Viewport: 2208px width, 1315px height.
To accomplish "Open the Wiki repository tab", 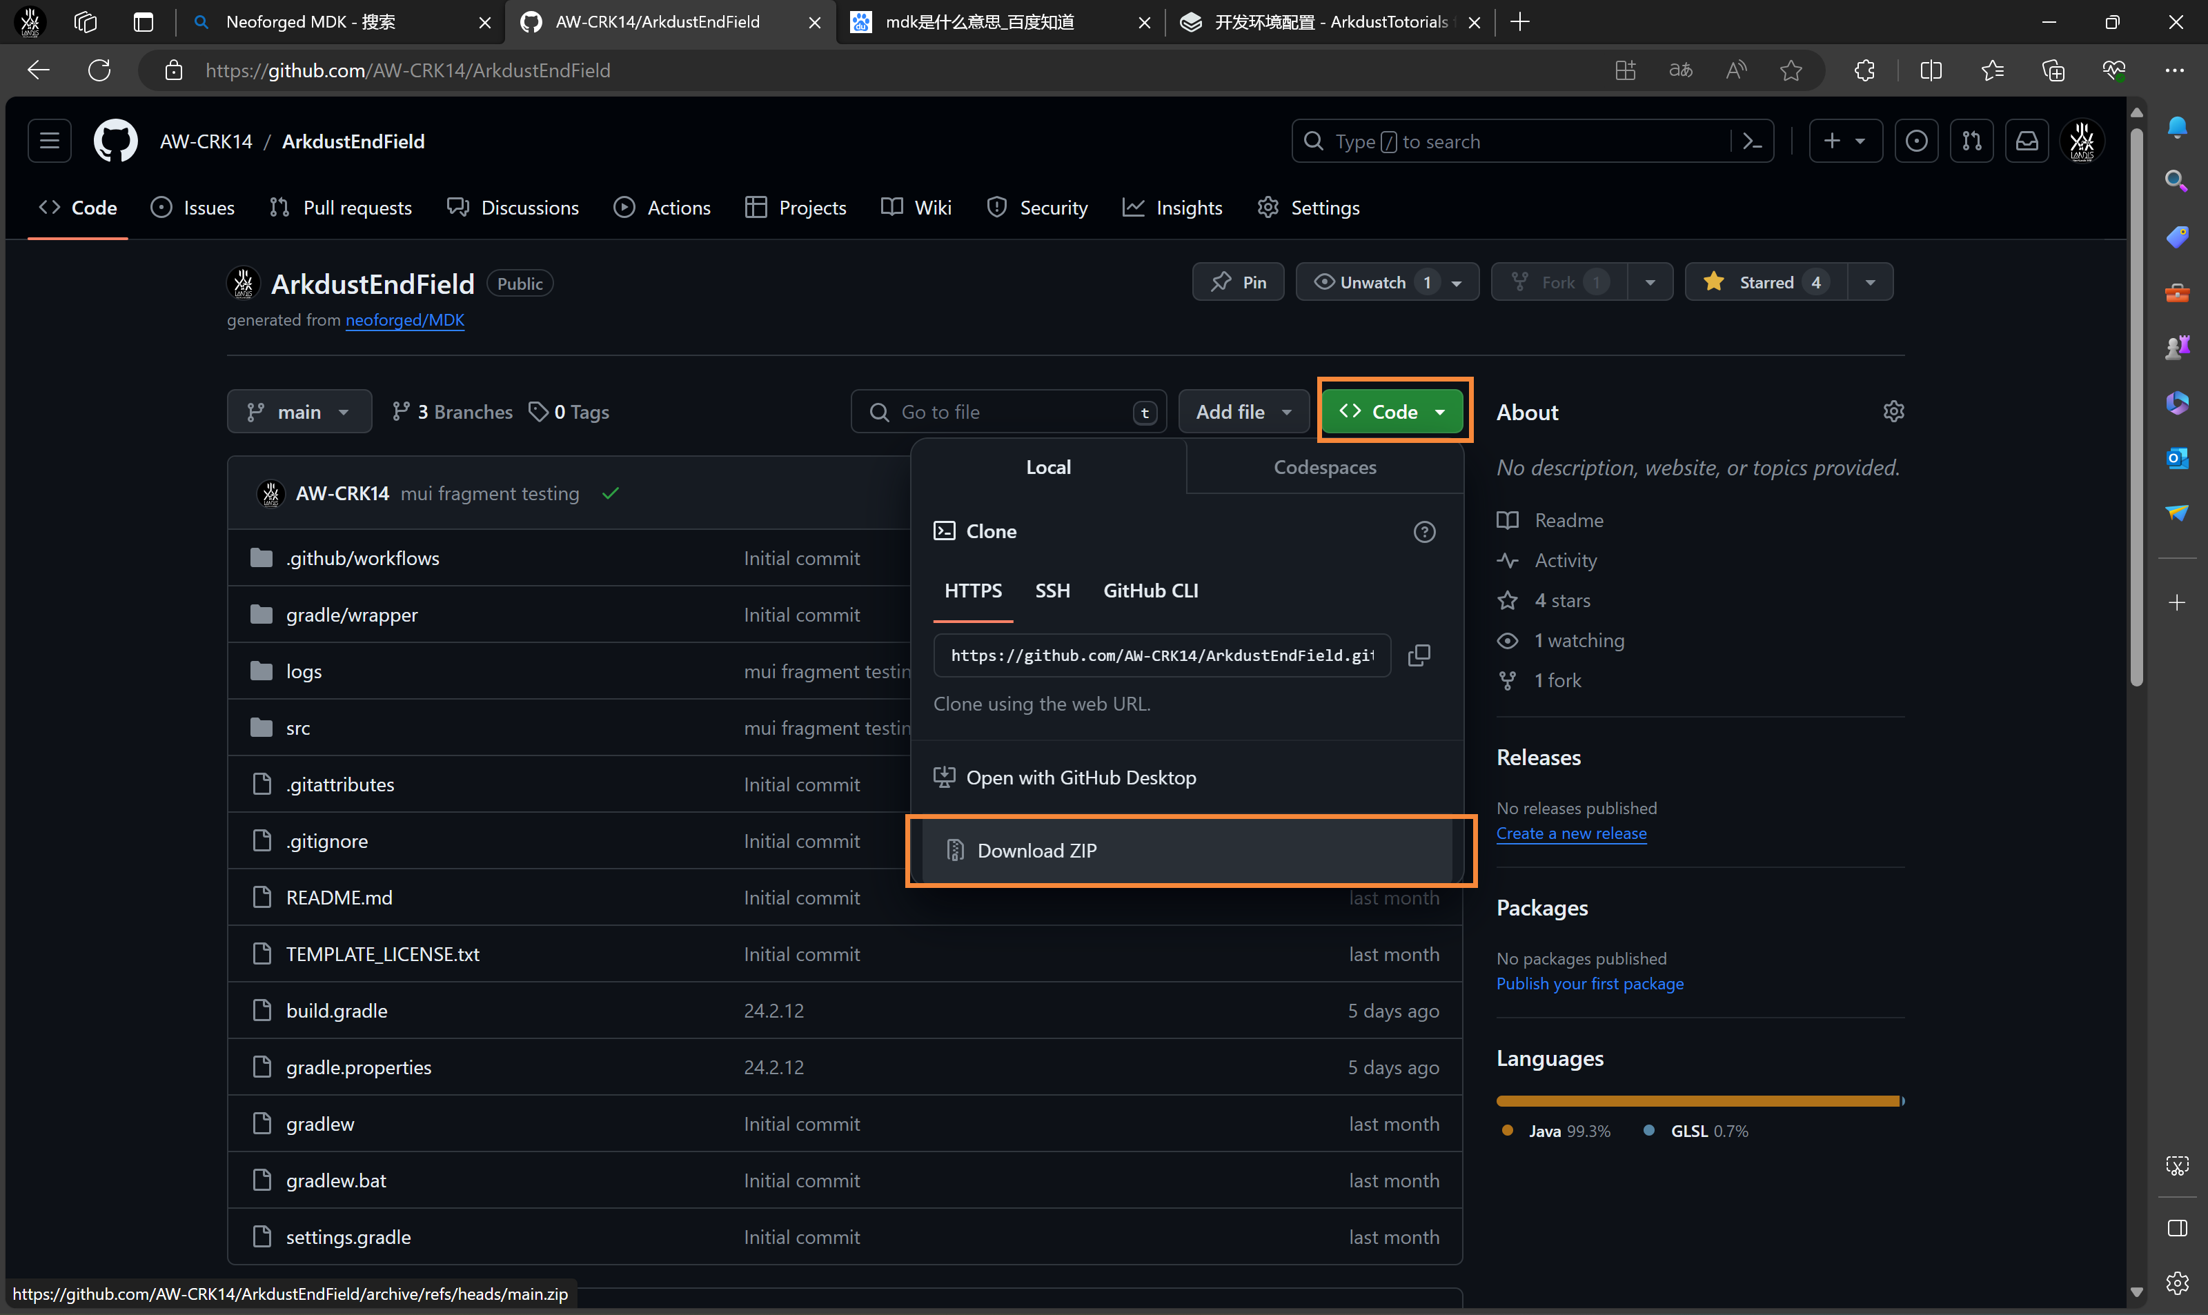I will (916, 208).
